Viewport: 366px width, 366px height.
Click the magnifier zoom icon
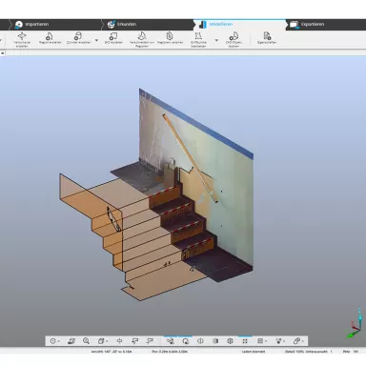(86, 341)
